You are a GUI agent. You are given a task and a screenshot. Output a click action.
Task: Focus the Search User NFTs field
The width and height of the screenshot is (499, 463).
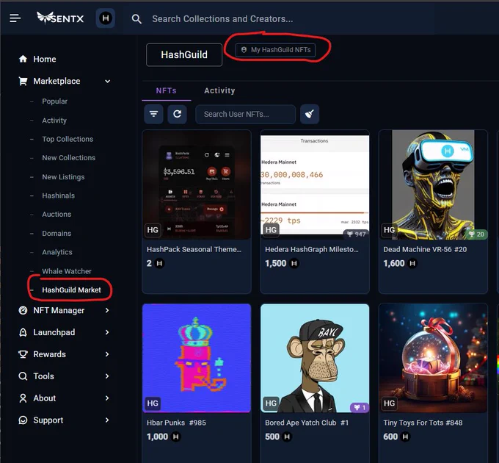coord(245,114)
